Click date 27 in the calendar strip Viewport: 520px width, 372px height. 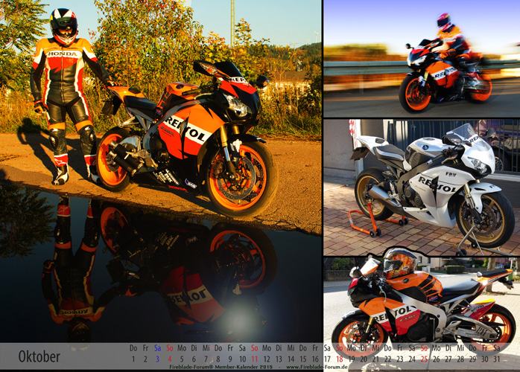[x=448, y=359]
